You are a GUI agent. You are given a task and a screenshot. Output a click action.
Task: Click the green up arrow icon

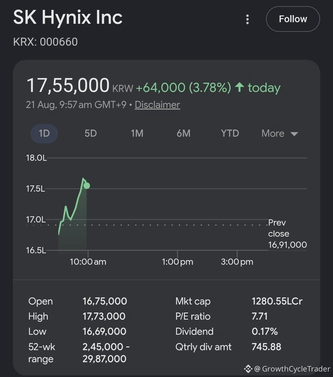coord(239,87)
